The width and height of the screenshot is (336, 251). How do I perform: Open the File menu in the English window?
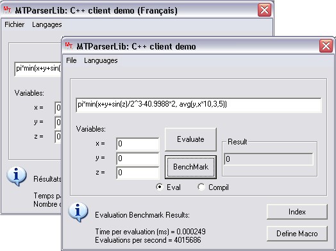[71, 60]
